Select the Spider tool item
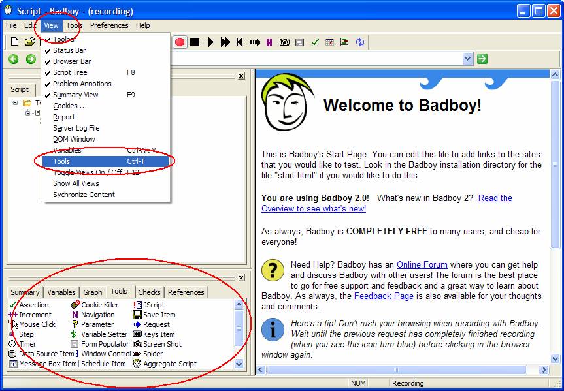The height and width of the screenshot is (391, 564). [153, 354]
